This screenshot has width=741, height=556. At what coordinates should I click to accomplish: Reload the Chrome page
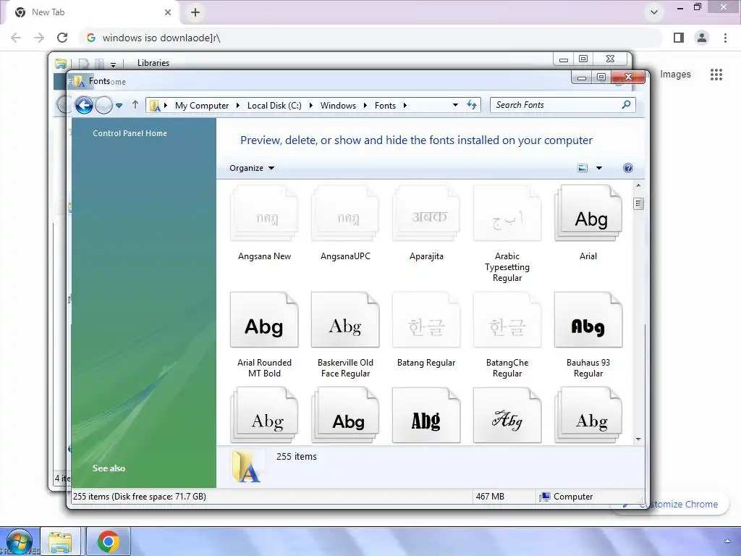point(62,38)
